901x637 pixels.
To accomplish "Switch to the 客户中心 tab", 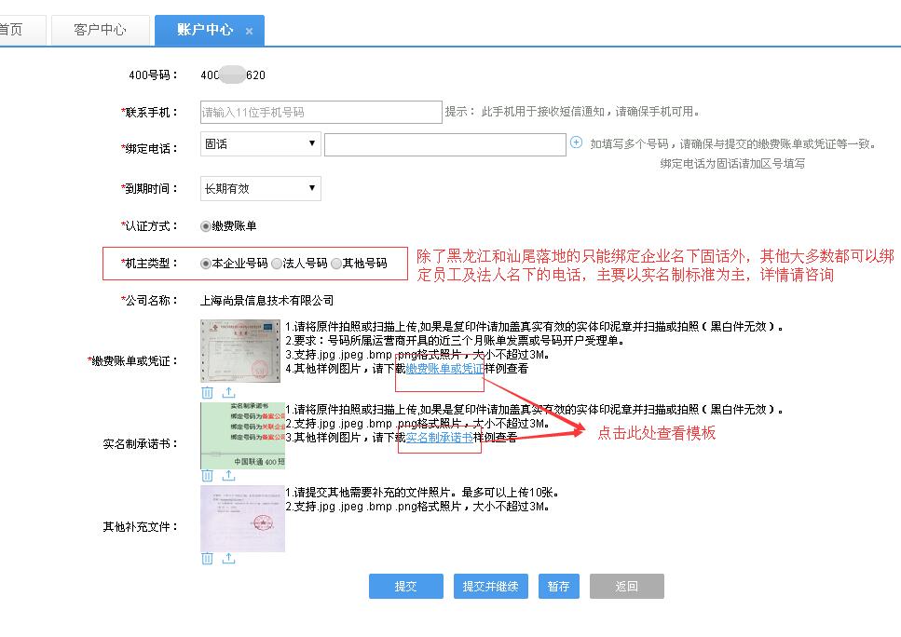I will [x=100, y=30].
